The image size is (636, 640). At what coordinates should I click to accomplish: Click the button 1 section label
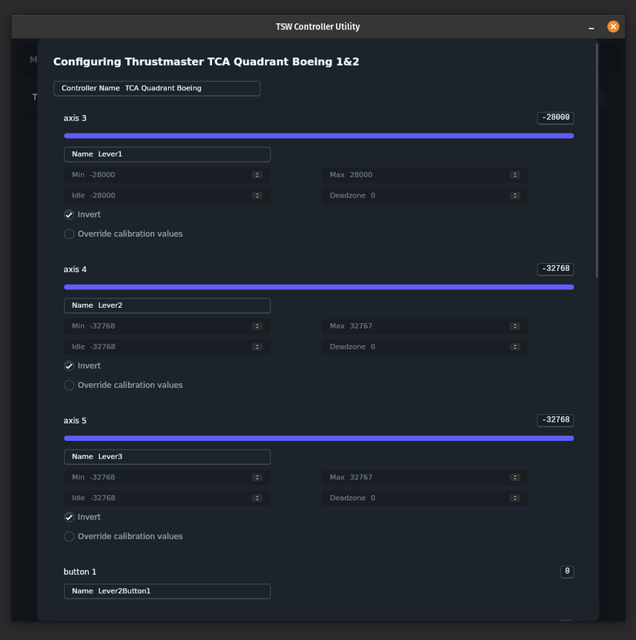(80, 572)
